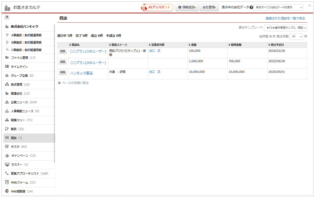Image resolution: width=315 pixels, height=197 pixels.
Task: Open 登録された商談を一覧で見る link
Action: [x=285, y=18]
